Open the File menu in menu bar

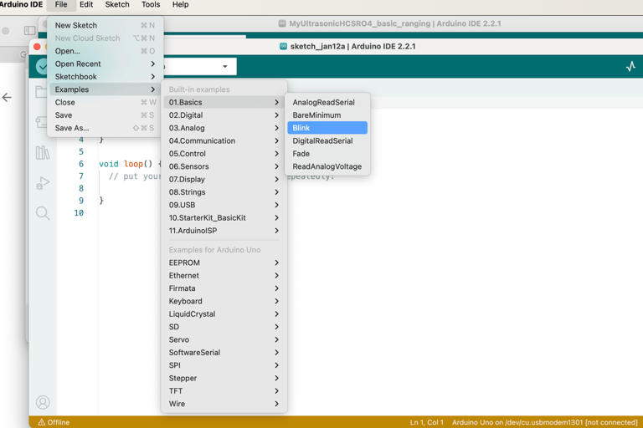coord(61,4)
